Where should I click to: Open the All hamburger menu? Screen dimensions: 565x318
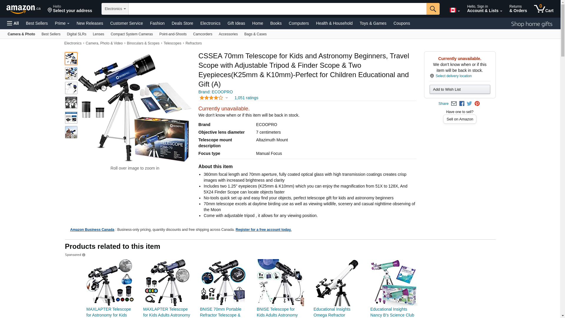tap(13, 23)
